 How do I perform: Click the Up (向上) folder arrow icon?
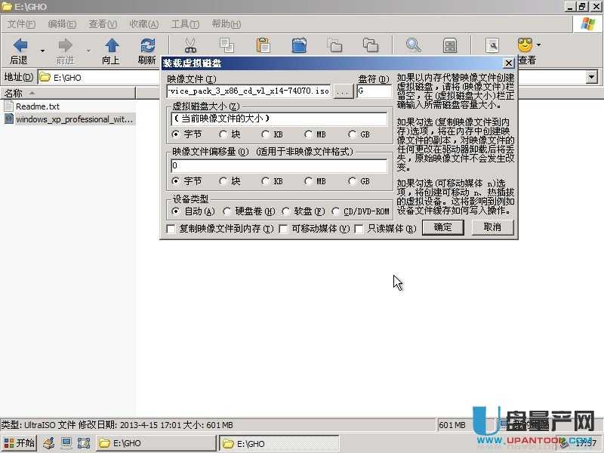111,46
